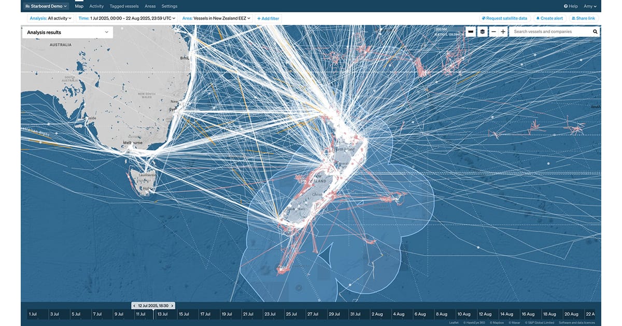
Task: Click Request satellite data button
Action: pos(504,18)
